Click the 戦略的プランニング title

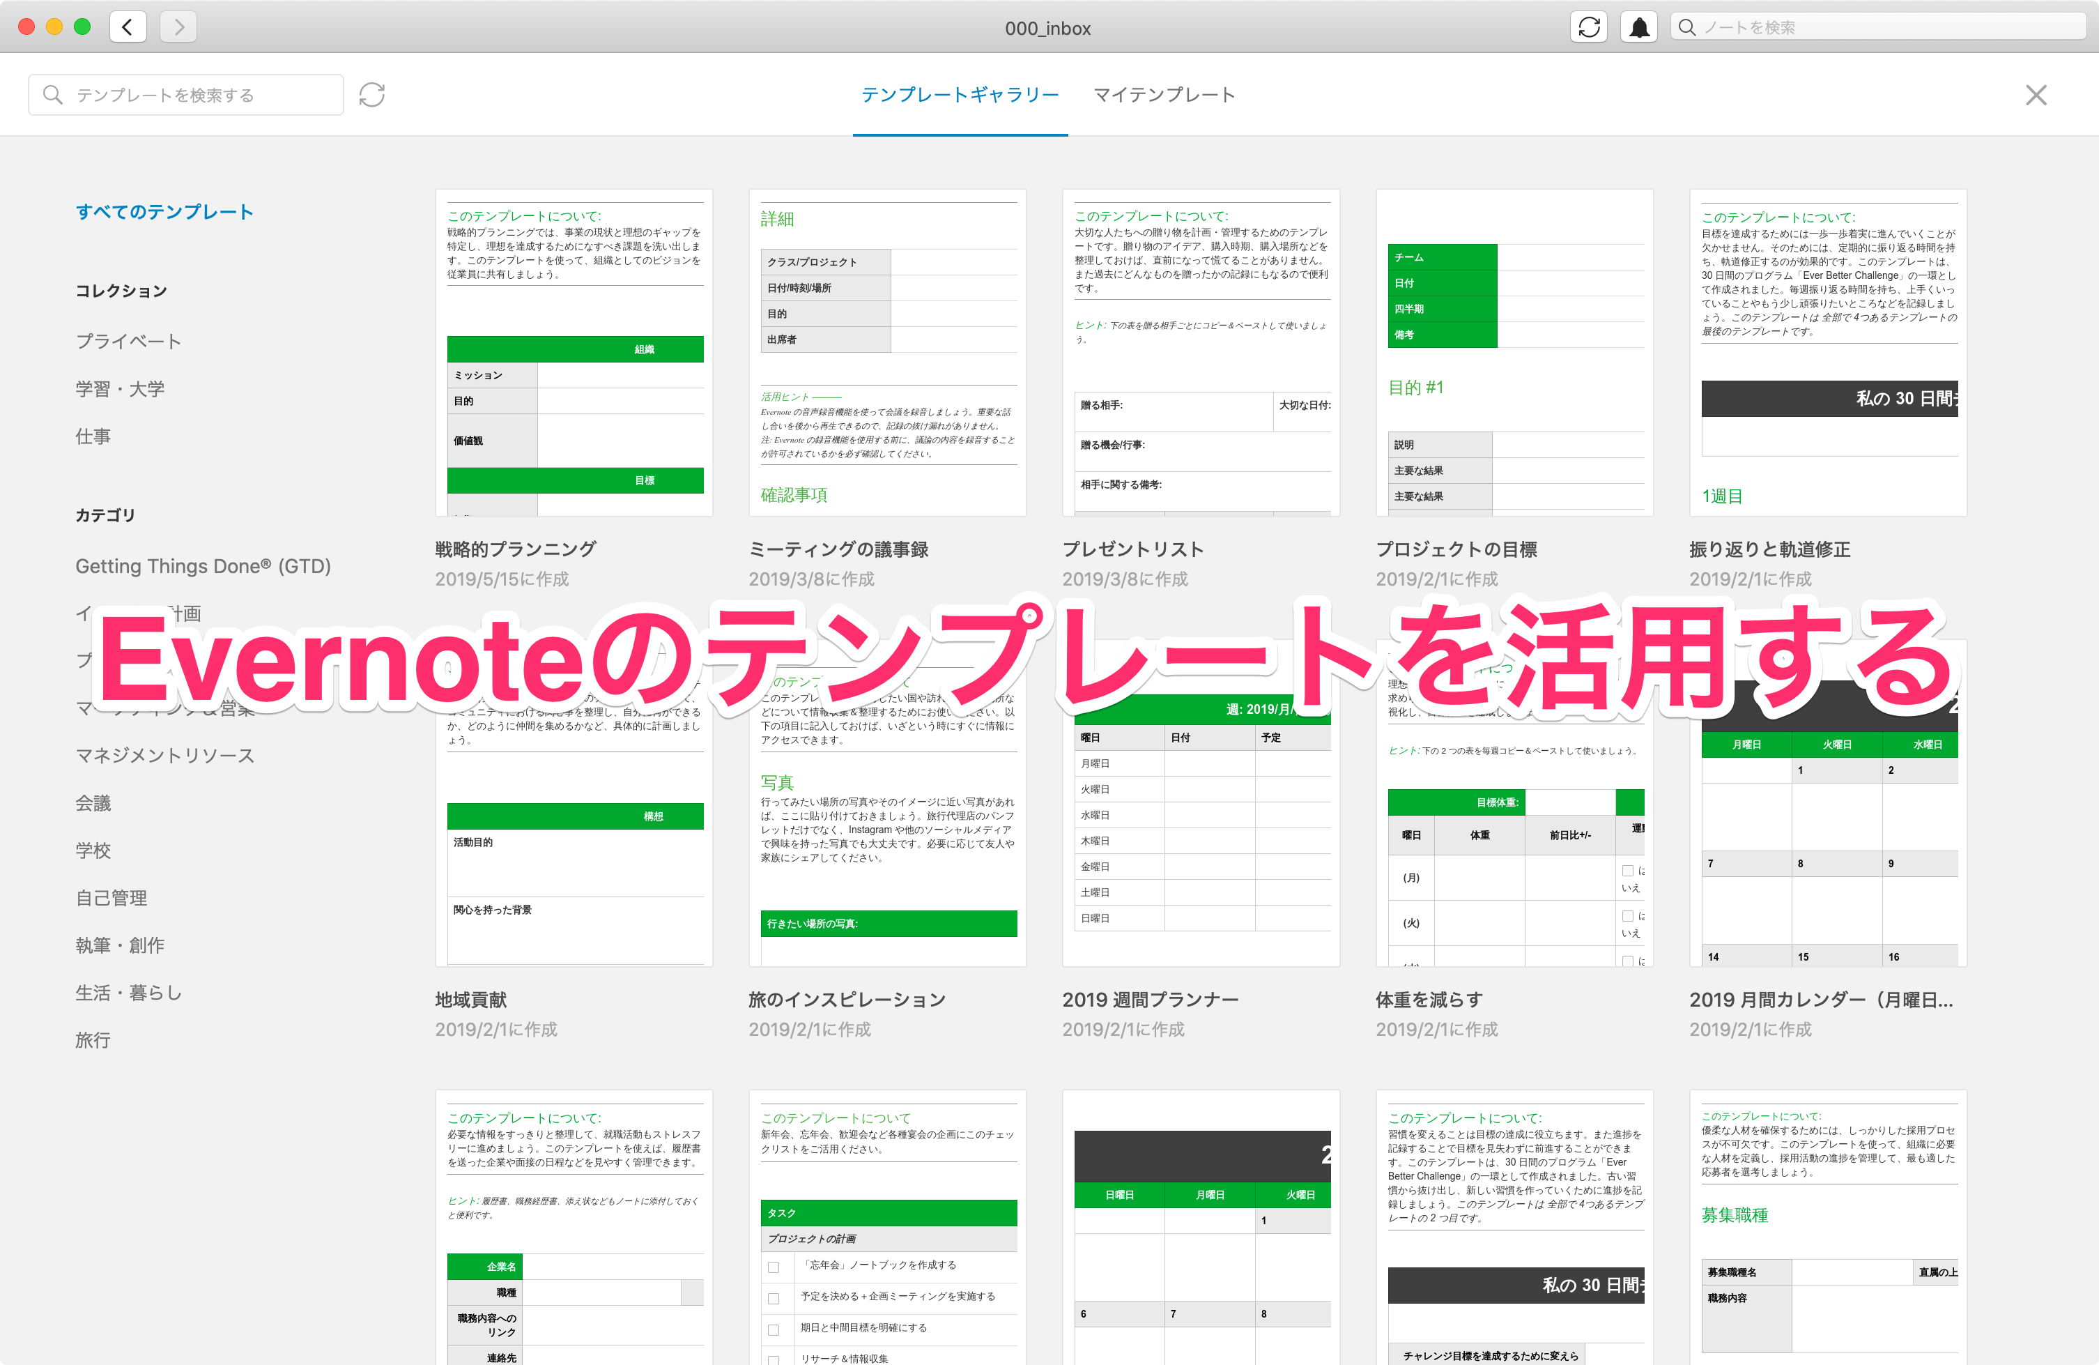tap(516, 549)
